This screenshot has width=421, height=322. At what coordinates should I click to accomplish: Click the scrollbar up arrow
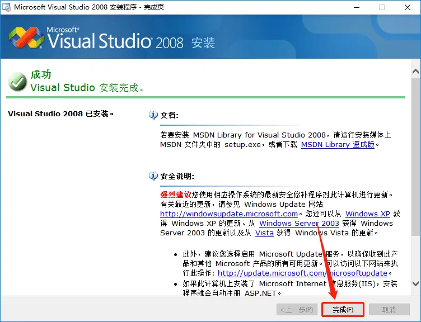[415, 72]
